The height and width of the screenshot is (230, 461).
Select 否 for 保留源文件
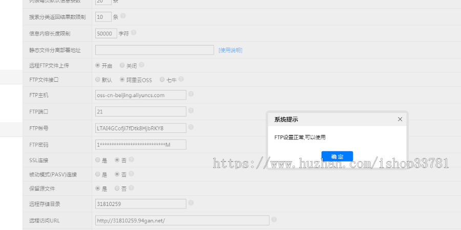tap(117, 188)
